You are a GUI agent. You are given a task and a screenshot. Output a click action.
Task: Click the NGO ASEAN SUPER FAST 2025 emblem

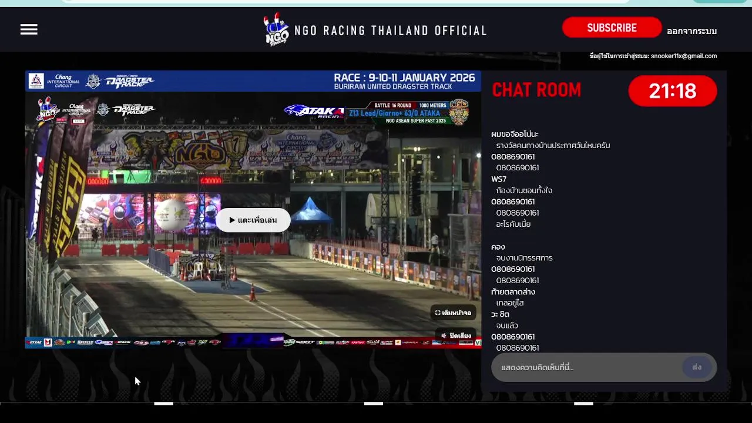pos(459,112)
